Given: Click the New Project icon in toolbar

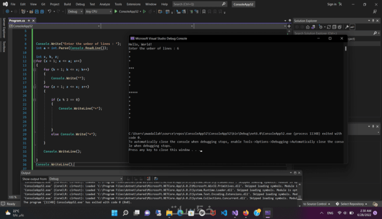Looking at the screenshot, I should pos(23,11).
